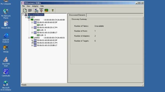Viewport: 165px width, 92px height.
Task: Click the Discovered Elements network icon
Action: 26,15
